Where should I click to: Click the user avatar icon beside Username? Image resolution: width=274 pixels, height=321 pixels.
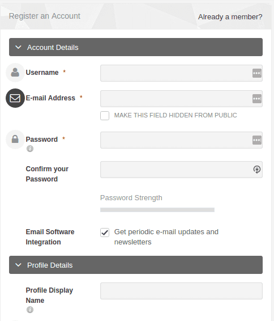tap(15, 73)
